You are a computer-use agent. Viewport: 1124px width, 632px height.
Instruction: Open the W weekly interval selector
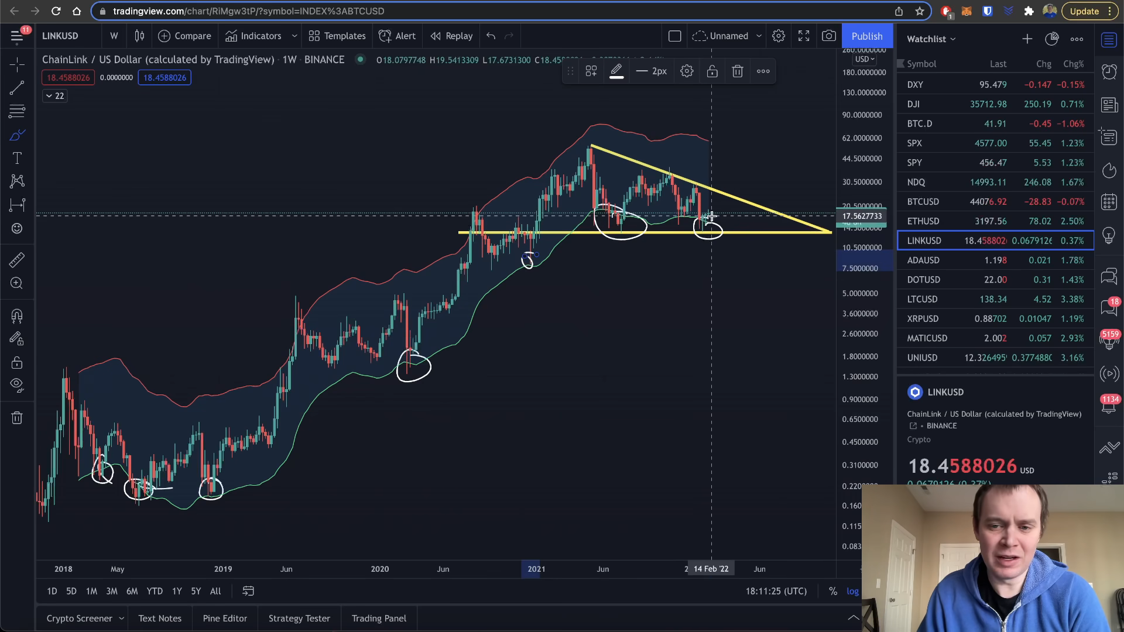click(x=114, y=36)
